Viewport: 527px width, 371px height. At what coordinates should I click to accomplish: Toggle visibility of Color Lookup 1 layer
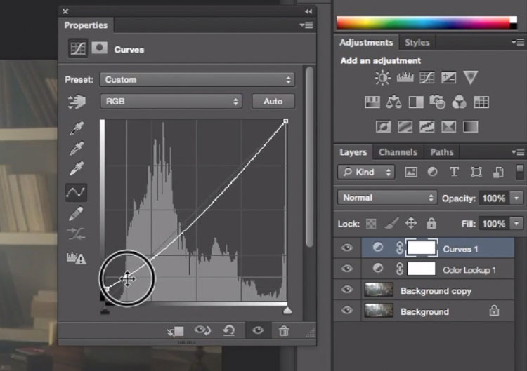point(347,269)
